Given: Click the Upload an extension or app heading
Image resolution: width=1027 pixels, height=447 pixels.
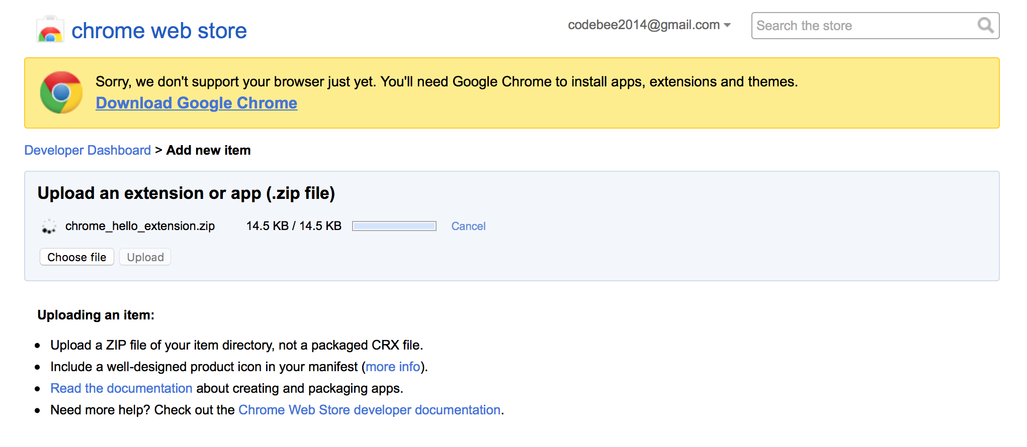Looking at the screenshot, I should pos(186,193).
